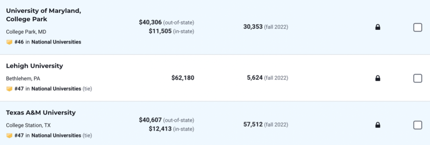Click the $62,180 tuition figure
Image resolution: width=430 pixels, height=145 pixels.
(183, 78)
